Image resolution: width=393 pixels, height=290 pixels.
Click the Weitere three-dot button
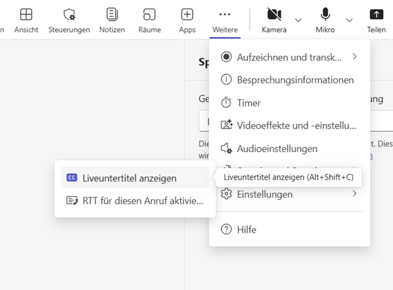point(225,21)
